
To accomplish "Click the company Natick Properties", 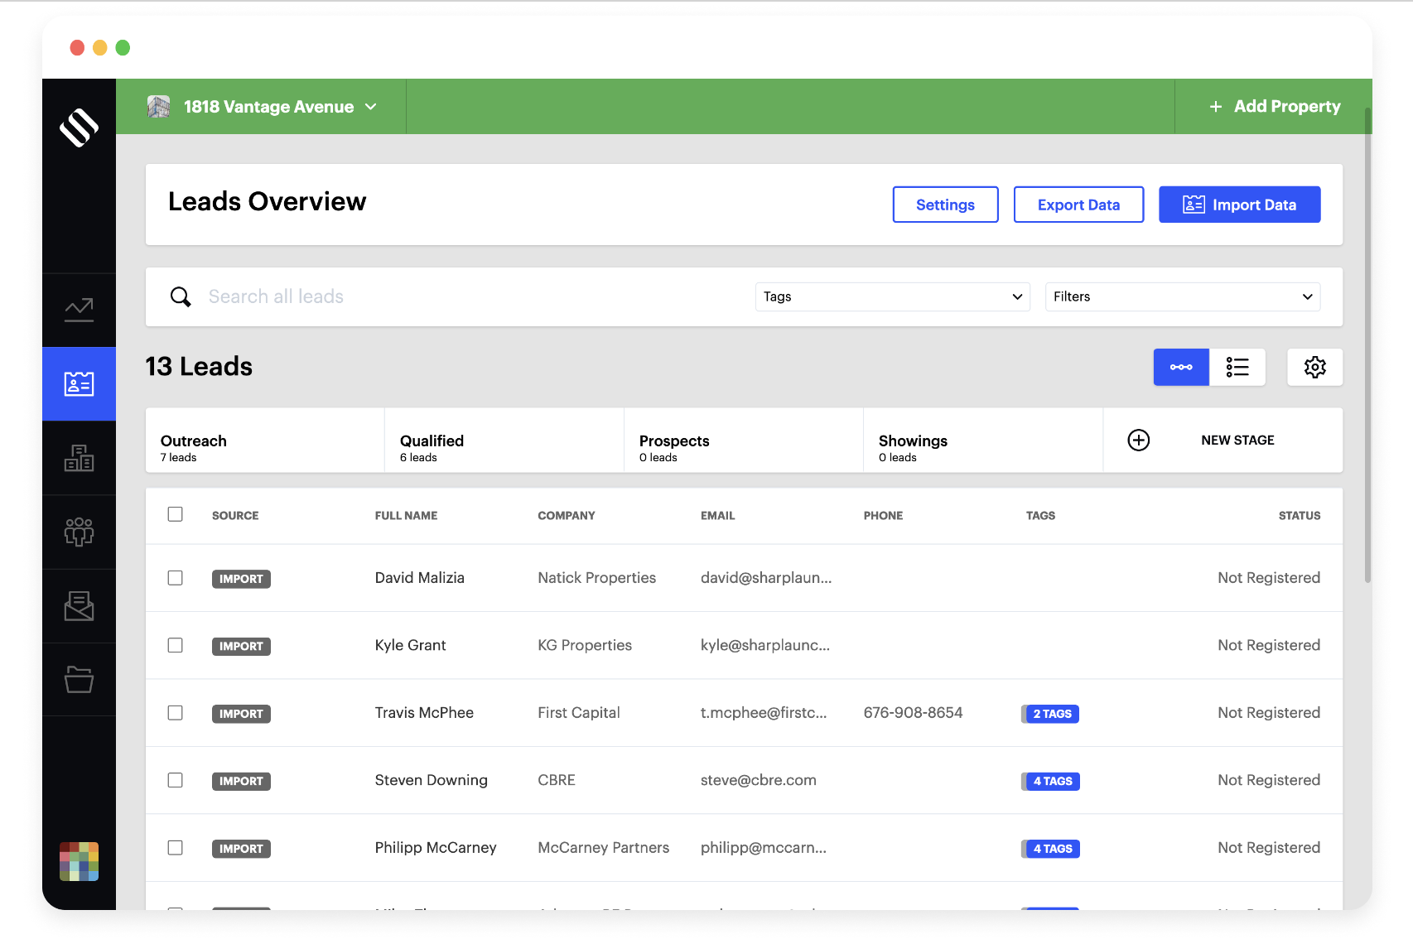I will coord(596,578).
